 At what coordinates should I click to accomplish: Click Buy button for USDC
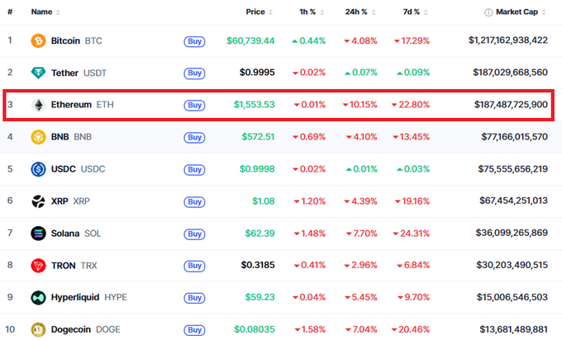194,170
